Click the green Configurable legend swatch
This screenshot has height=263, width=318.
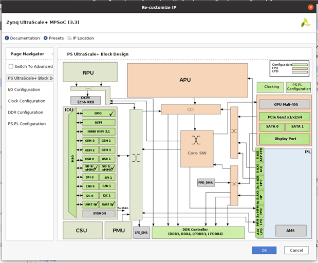point(300,66)
